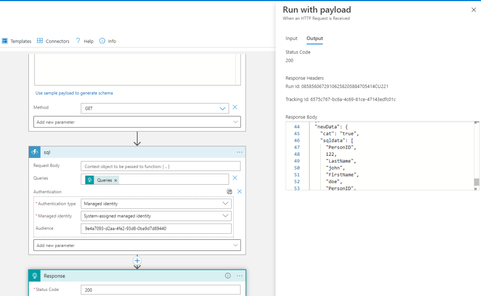This screenshot has height=296, width=481.
Task: Open the Templates toolbar item
Action: coord(17,41)
